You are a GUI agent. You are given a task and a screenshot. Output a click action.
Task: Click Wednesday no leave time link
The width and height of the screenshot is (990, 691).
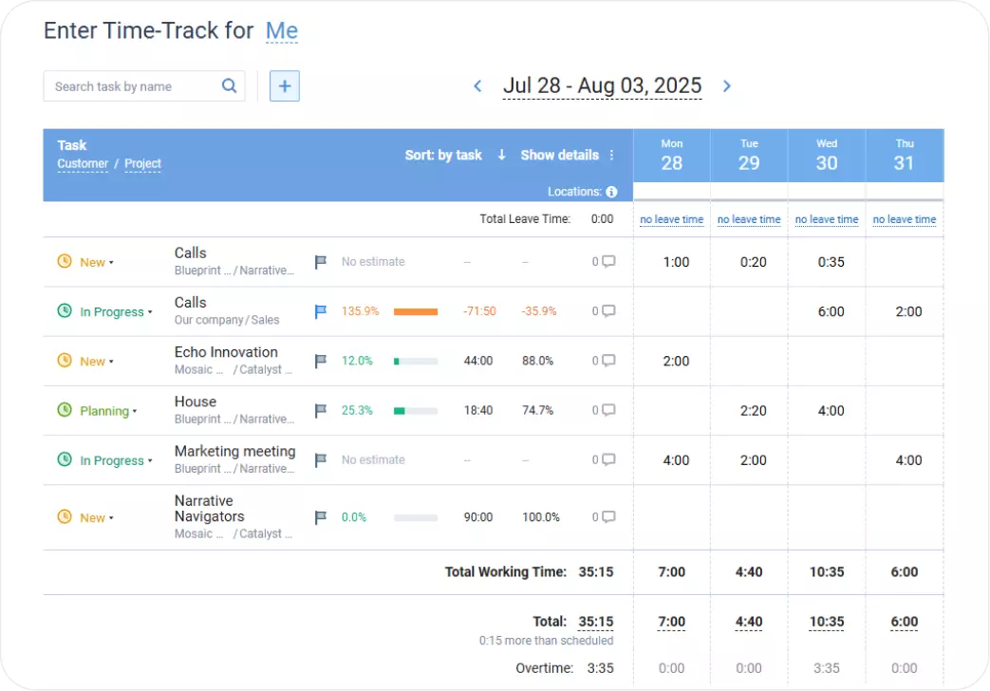(x=827, y=219)
